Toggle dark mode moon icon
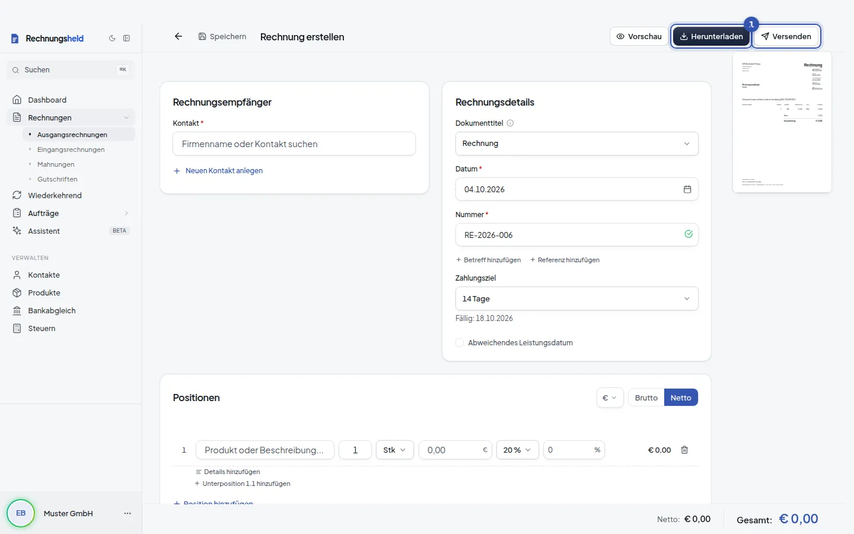 coord(112,38)
